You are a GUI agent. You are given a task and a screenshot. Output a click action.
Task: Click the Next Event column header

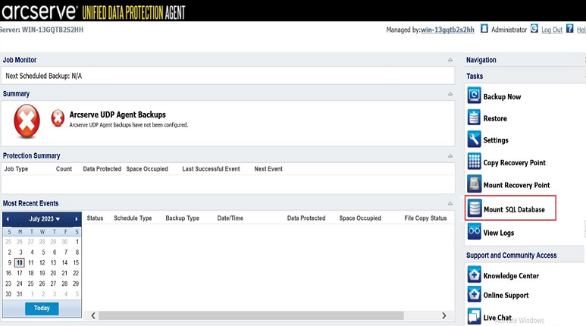coord(268,169)
